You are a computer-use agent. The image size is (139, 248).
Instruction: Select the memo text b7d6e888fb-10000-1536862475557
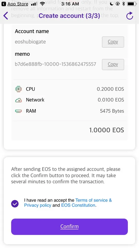tap(55, 64)
